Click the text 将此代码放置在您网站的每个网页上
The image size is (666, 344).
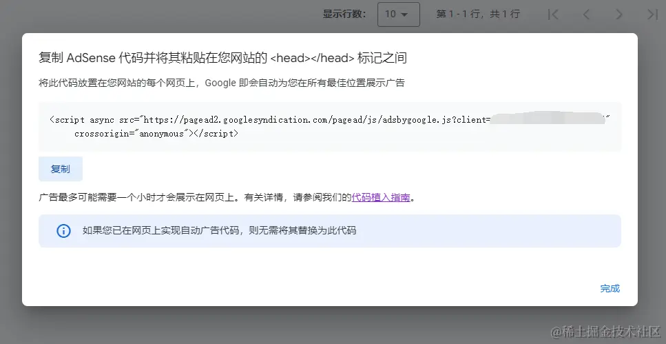point(118,83)
